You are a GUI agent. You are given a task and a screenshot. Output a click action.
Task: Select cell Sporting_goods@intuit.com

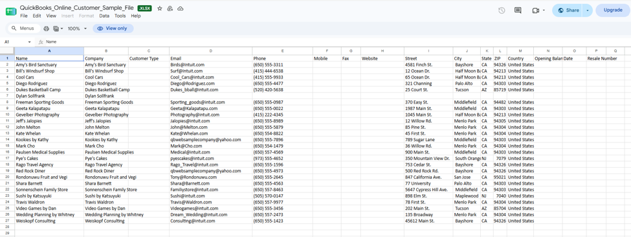pyautogui.click(x=211, y=102)
